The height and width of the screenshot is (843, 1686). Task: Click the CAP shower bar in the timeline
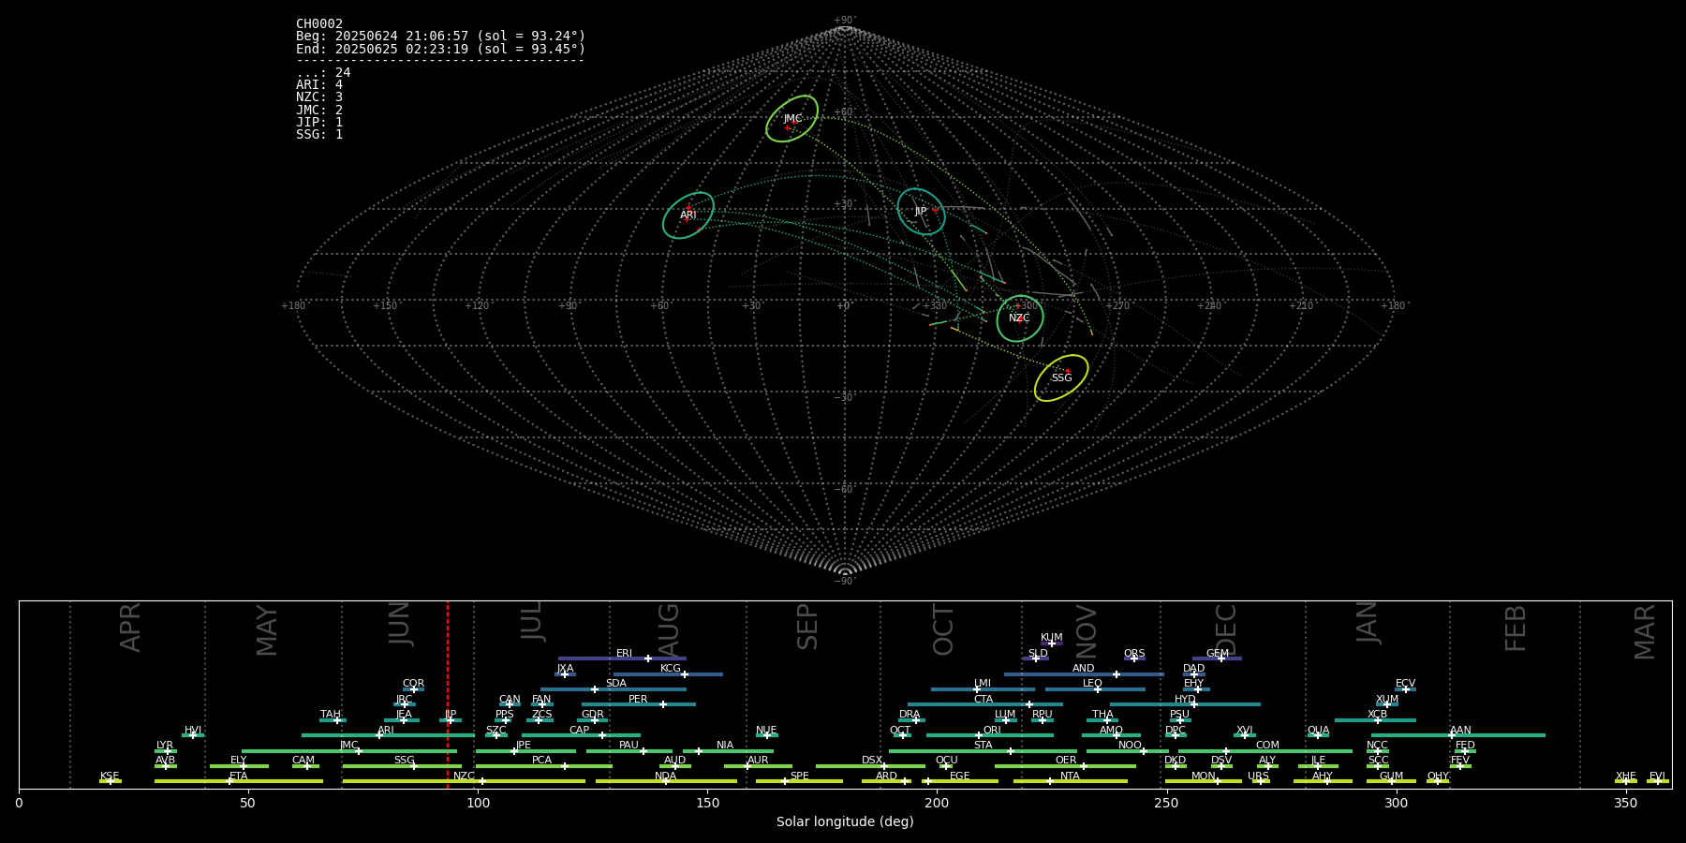pyautogui.click(x=581, y=735)
